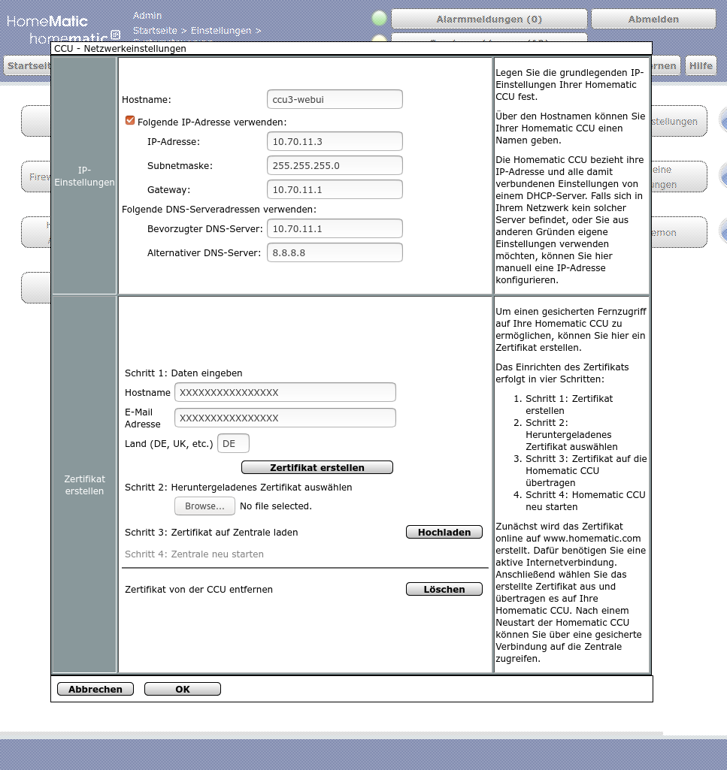Open Alarmmeldungen (0) in header

[489, 19]
